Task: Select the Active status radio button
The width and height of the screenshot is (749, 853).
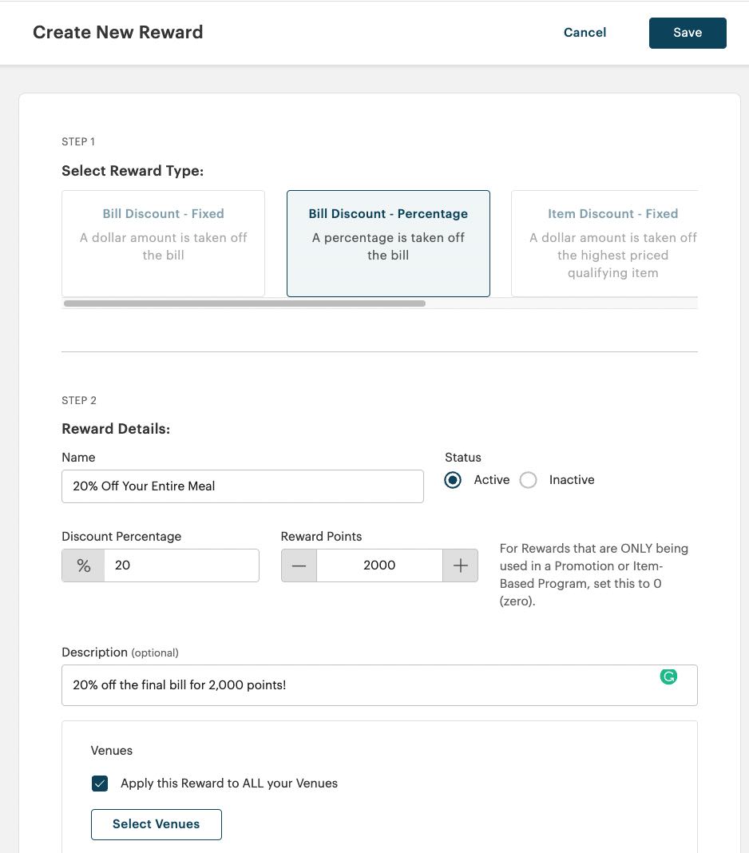Action: coord(453,480)
